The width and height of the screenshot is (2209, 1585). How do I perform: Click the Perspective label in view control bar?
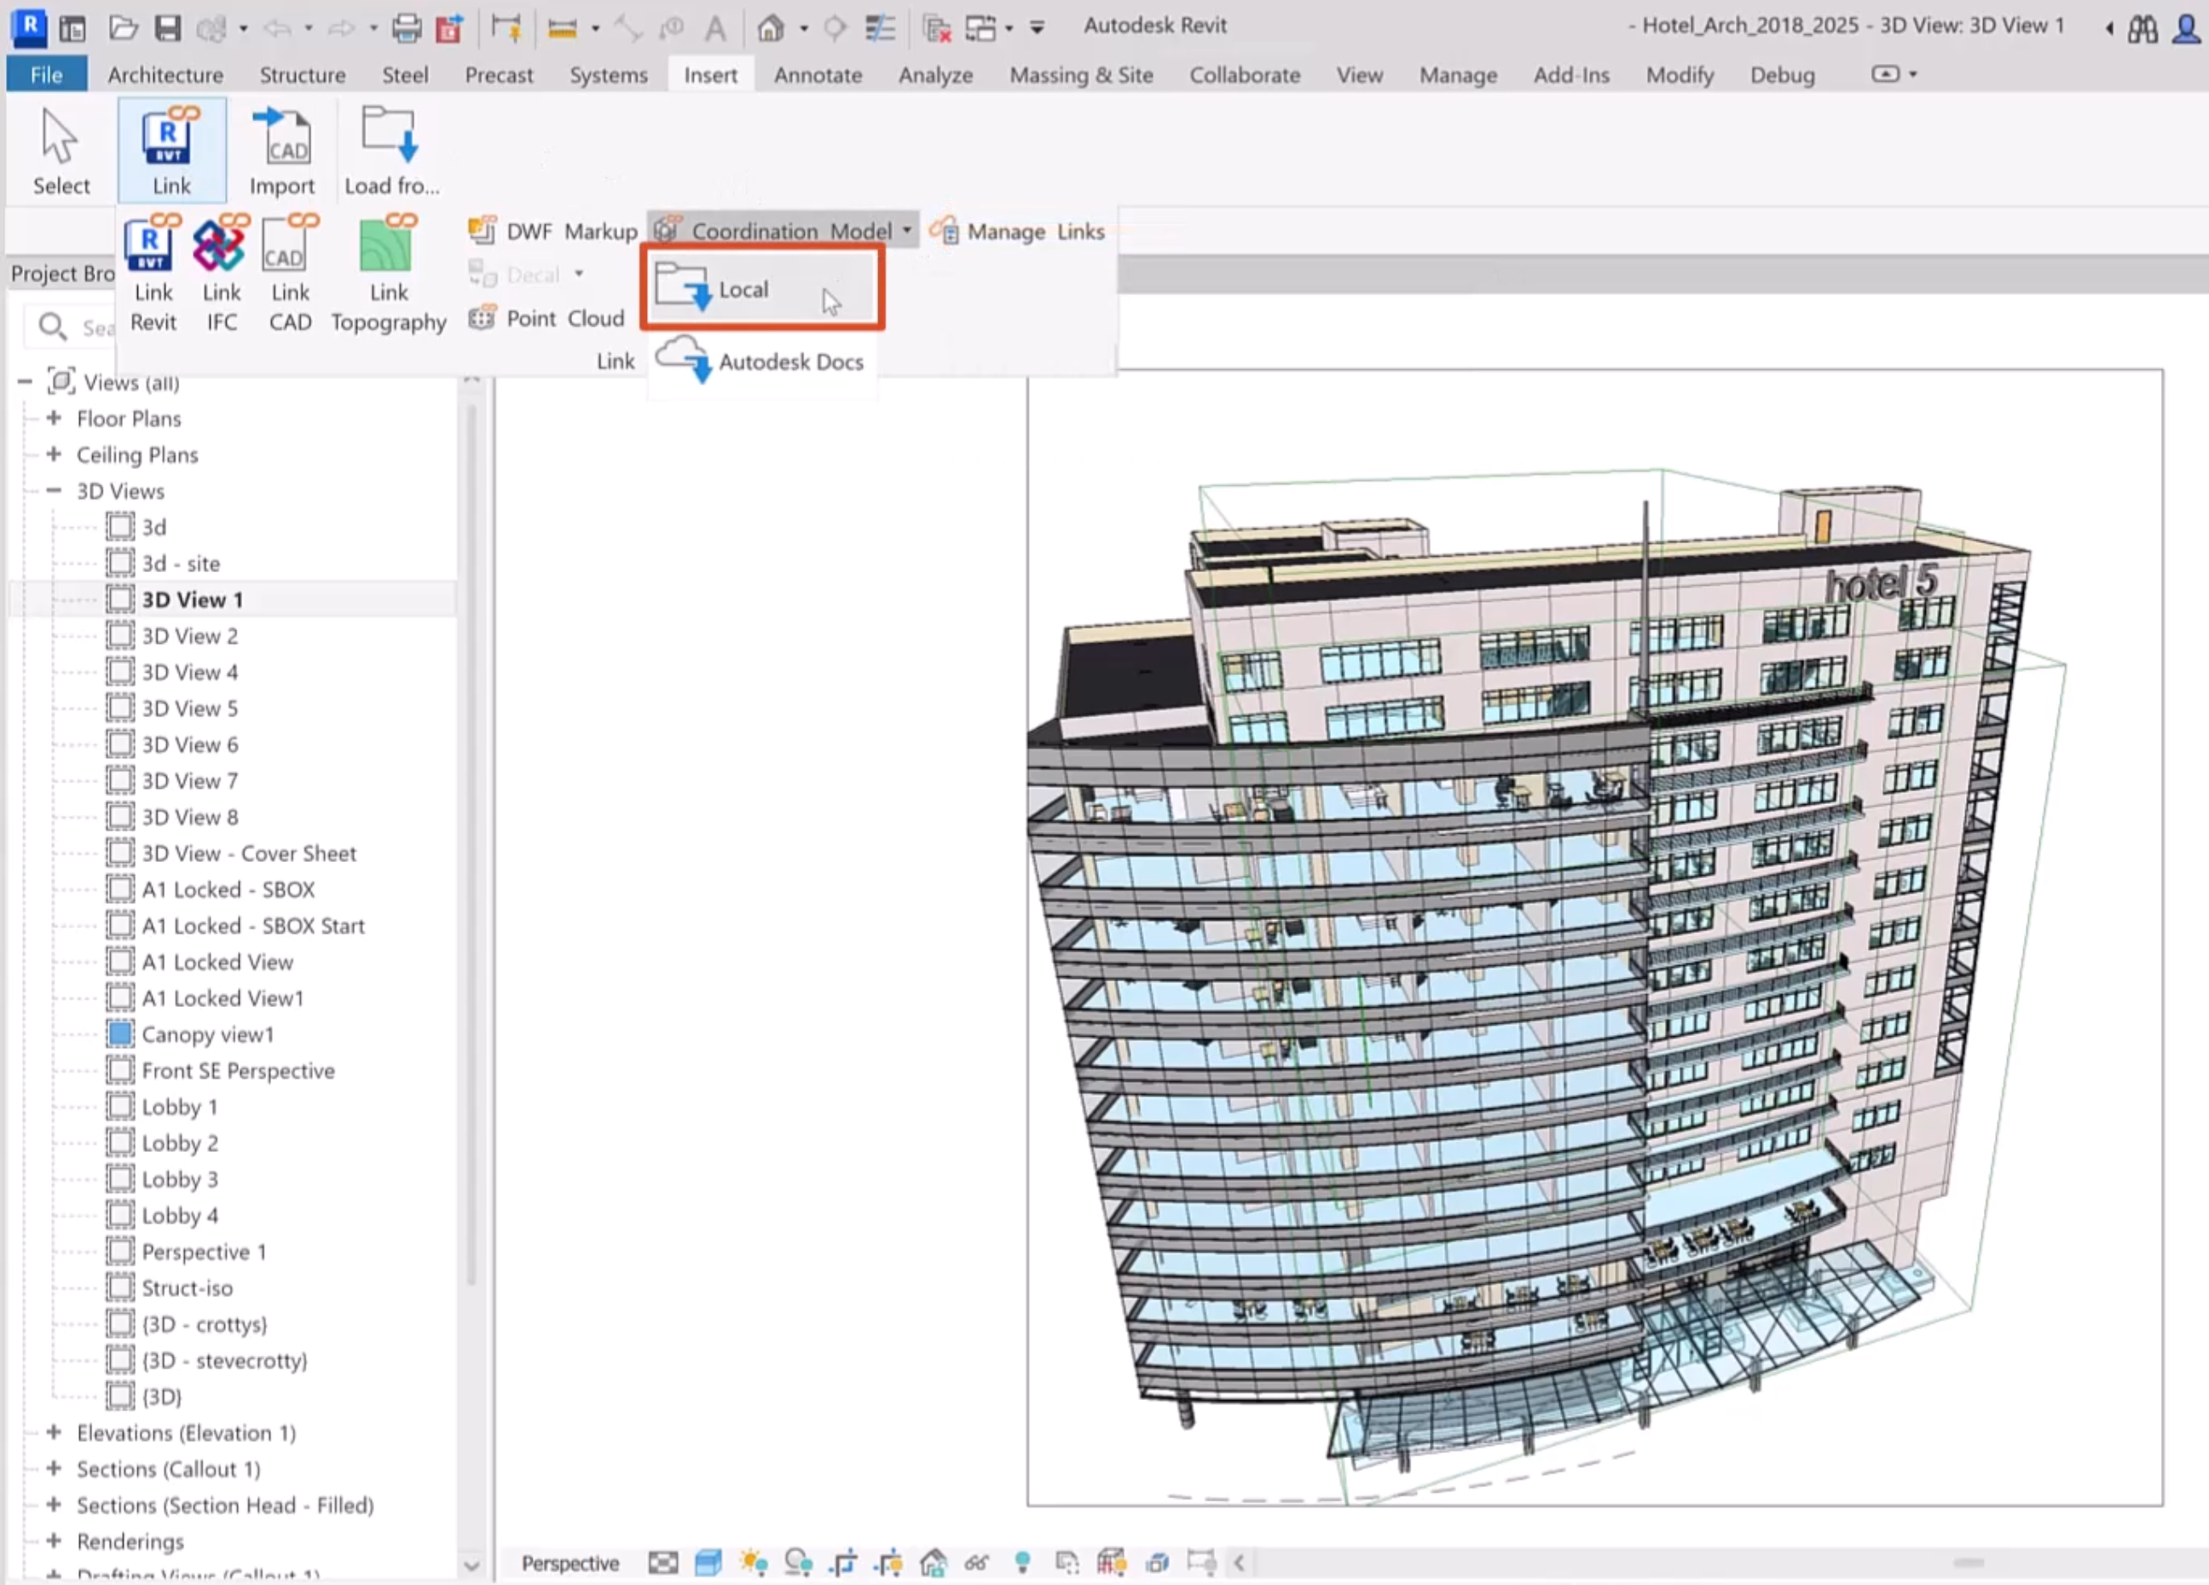[x=570, y=1563]
